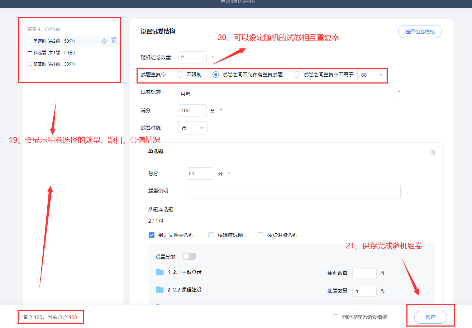The image size is (472, 328).
Task: Enable the 按难度选题 checkbox
Action: click(x=211, y=235)
